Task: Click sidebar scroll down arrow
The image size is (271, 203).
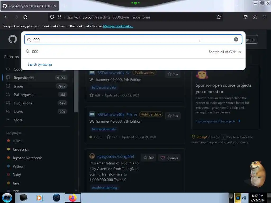Action: (76, 190)
